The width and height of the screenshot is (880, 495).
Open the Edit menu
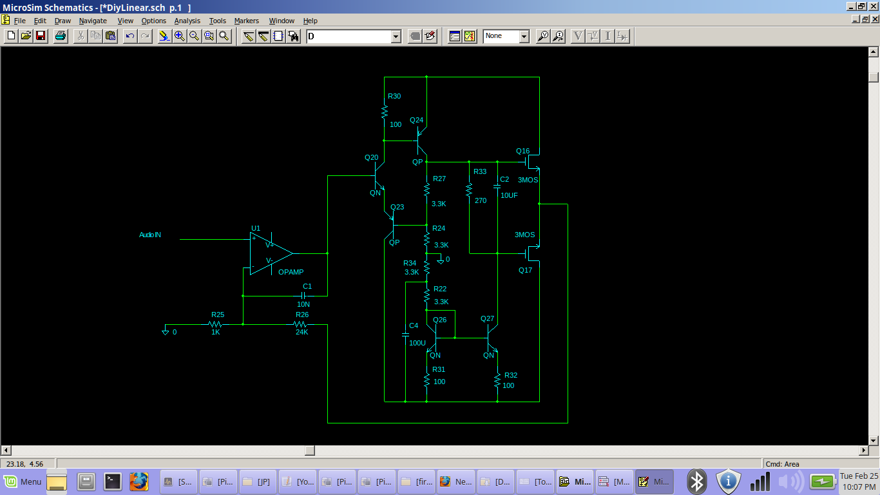click(x=40, y=21)
